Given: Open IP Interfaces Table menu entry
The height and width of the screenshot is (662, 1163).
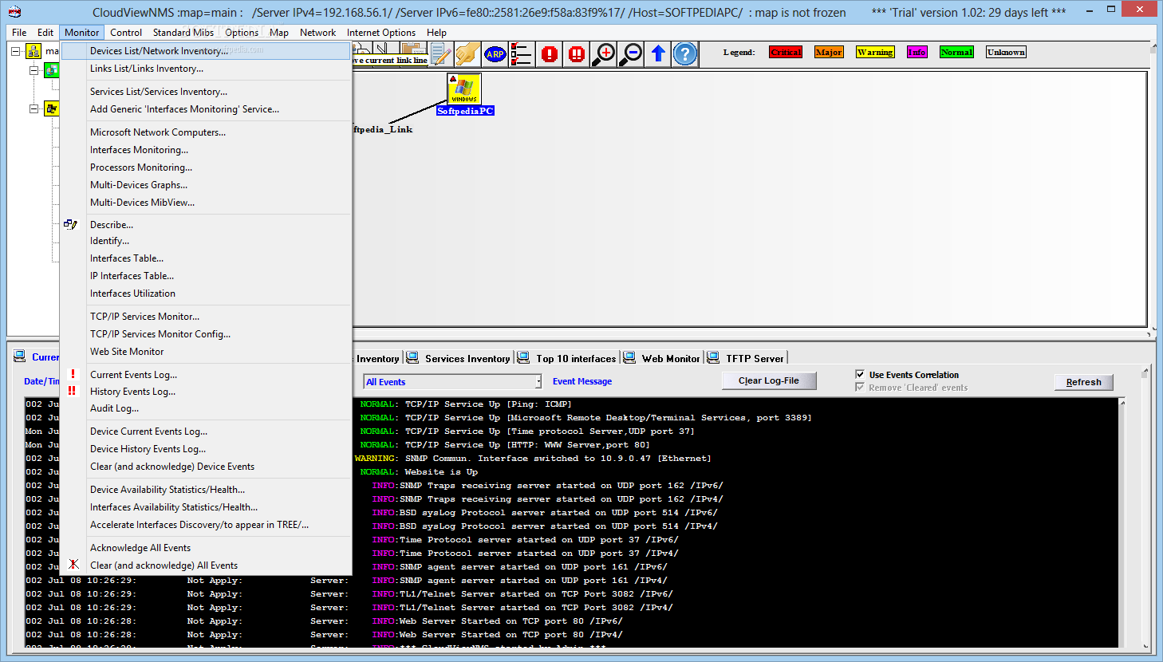Looking at the screenshot, I should click(206, 276).
